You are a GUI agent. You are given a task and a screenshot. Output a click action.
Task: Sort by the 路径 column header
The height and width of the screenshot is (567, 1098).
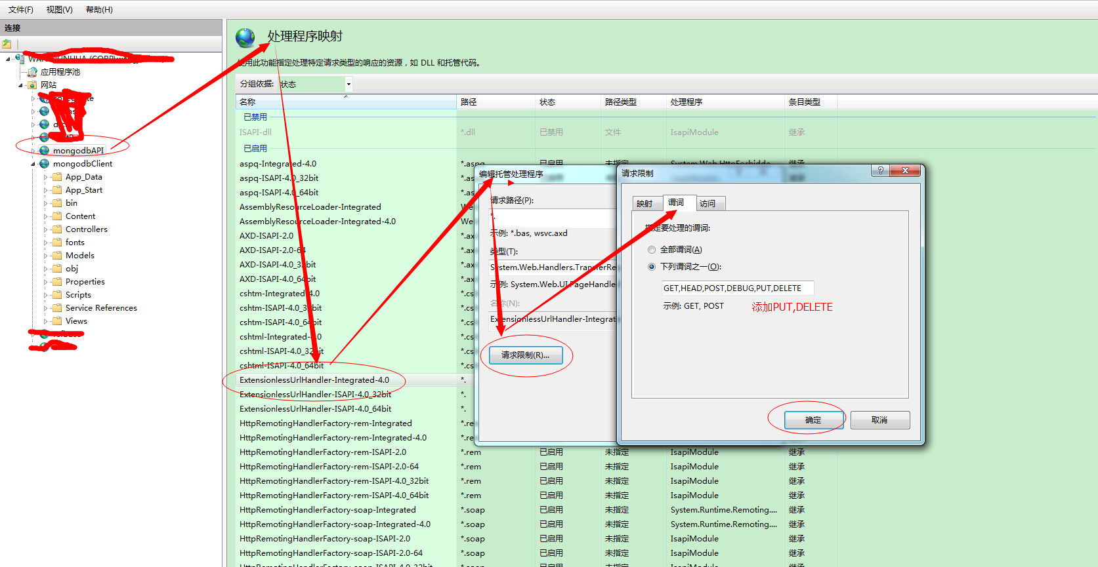pyautogui.click(x=496, y=102)
